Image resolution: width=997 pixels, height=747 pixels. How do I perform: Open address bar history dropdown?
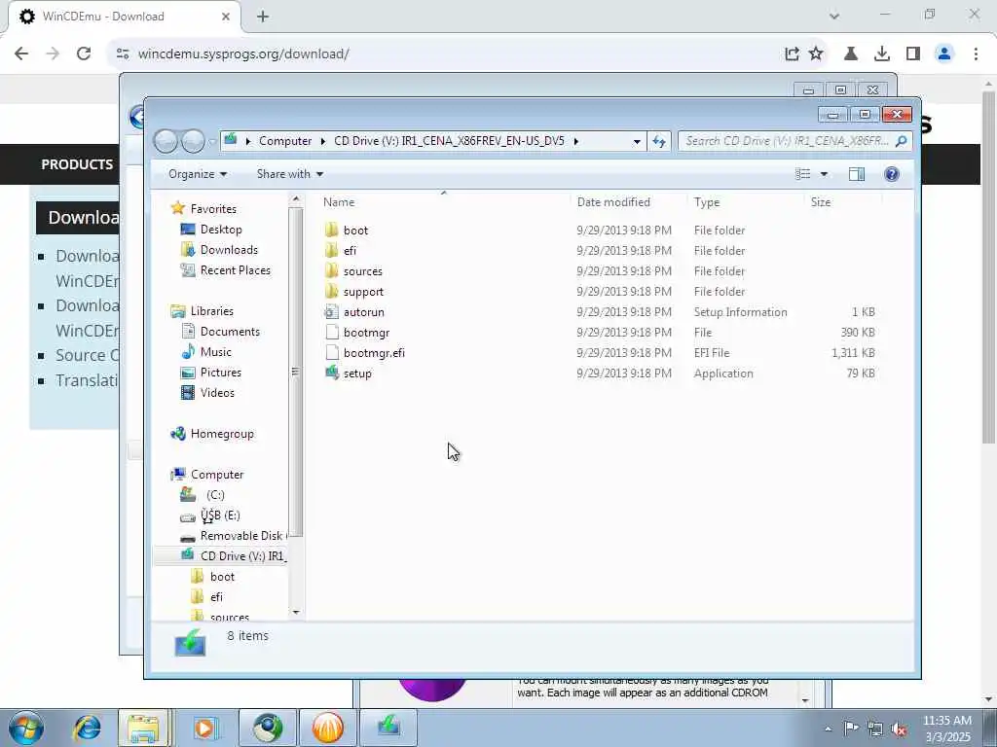click(637, 142)
